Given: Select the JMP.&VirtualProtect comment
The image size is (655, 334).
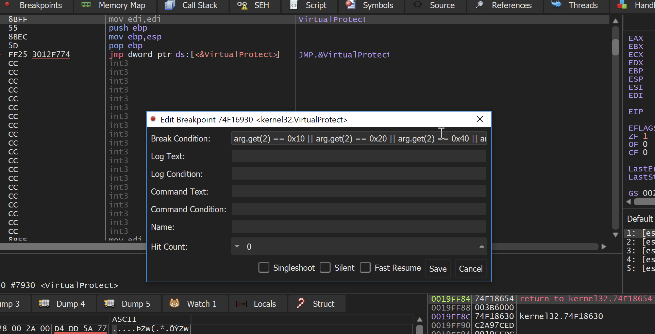Looking at the screenshot, I should coord(344,55).
